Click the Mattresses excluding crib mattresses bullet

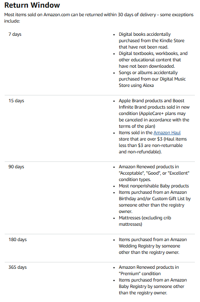[145, 221]
